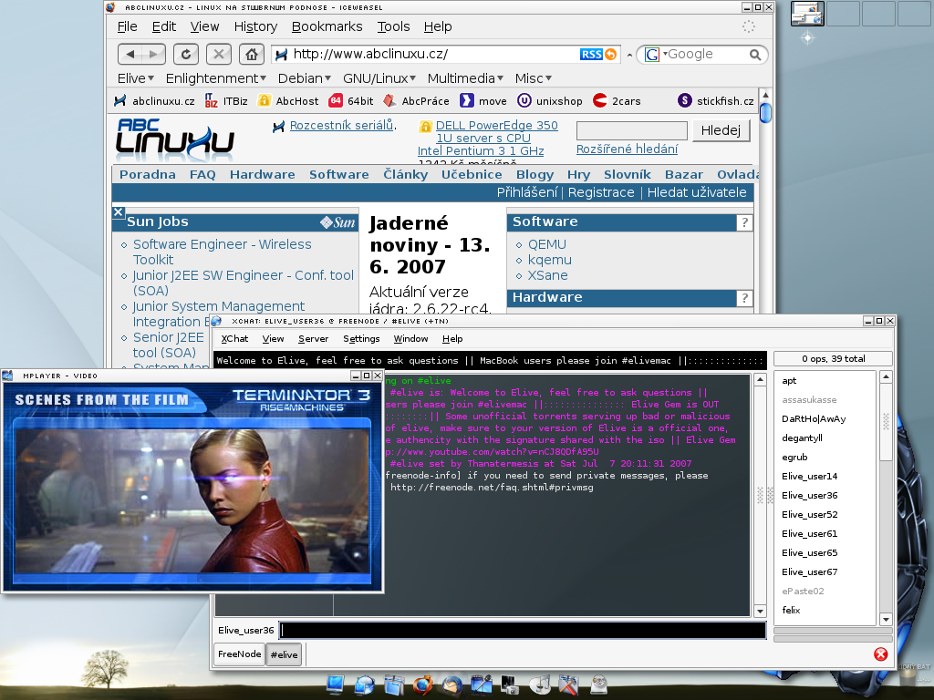Go to the browser Home page
The height and width of the screenshot is (700, 934).
point(252,54)
